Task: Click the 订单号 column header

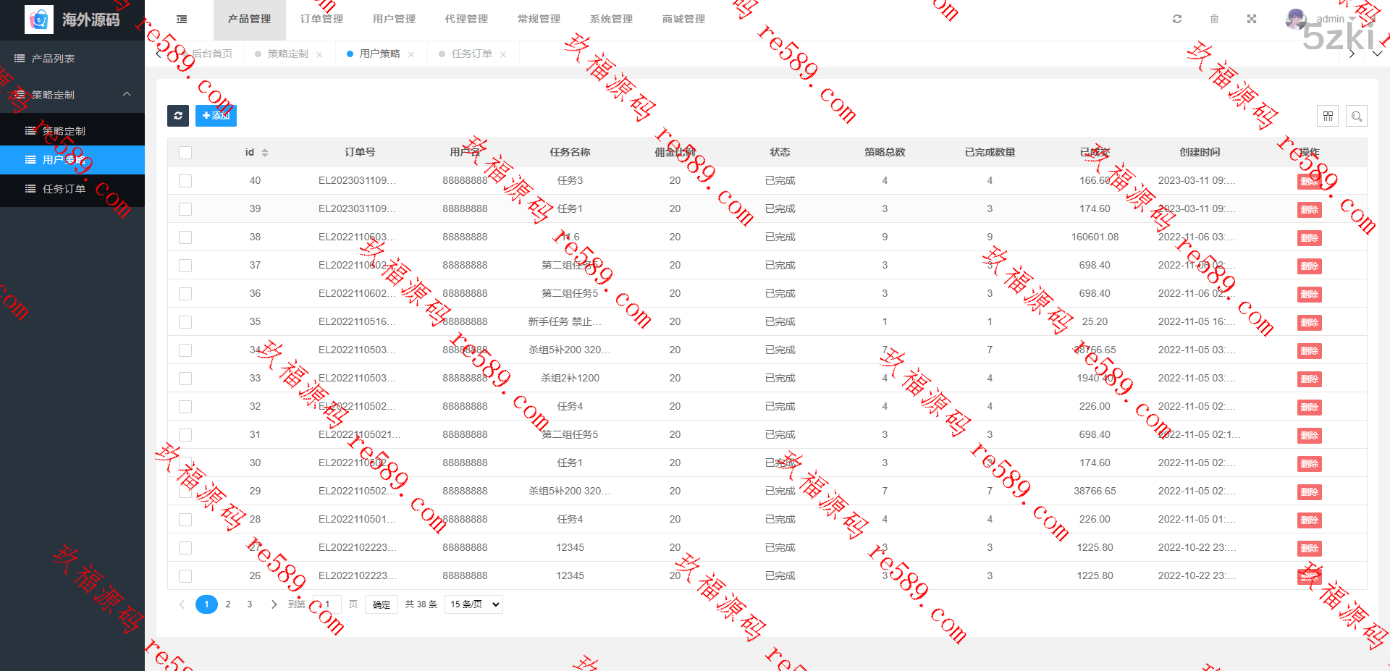Action: 360,153
